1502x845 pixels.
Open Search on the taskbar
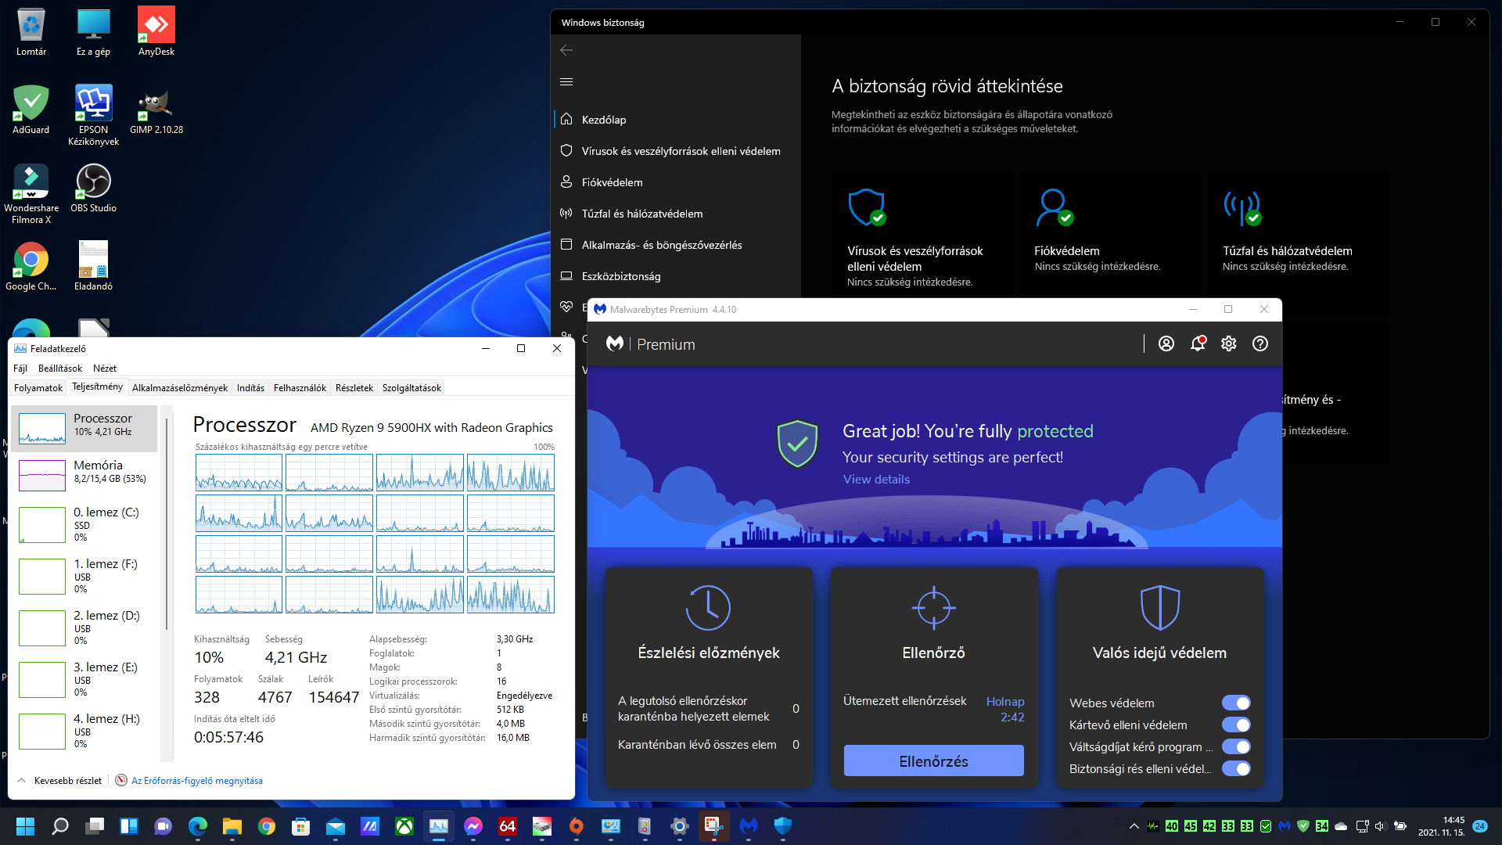[60, 826]
